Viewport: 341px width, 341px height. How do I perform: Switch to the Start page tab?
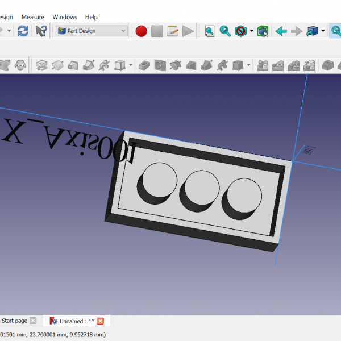click(x=14, y=321)
